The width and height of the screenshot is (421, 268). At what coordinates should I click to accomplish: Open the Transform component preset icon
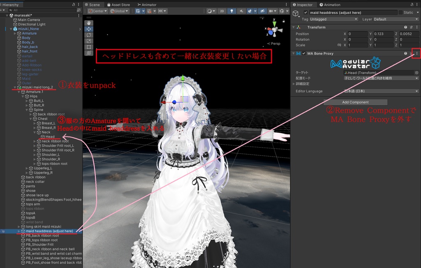click(x=411, y=27)
